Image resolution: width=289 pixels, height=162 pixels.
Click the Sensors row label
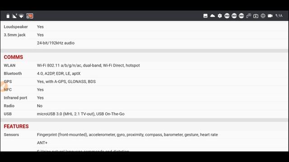click(x=11, y=135)
